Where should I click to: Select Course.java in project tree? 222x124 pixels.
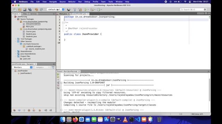(x=31, y=31)
